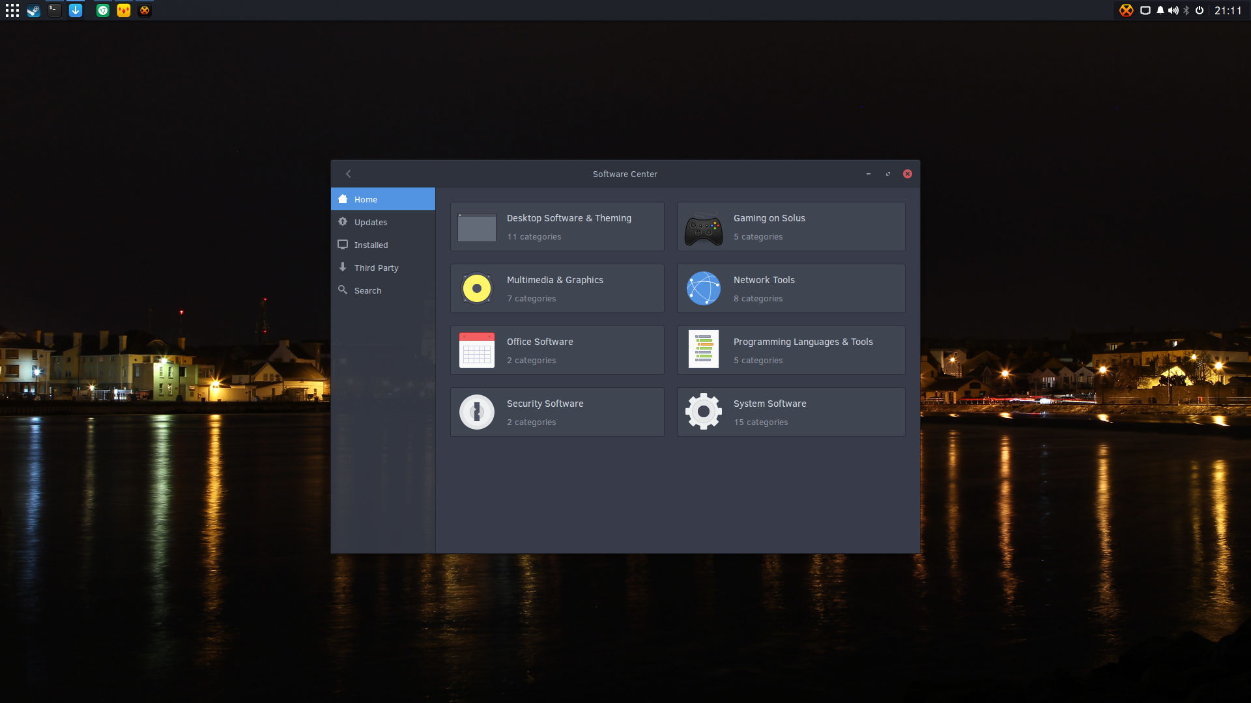Show Installed software list
This screenshot has height=703, width=1251.
383,245
